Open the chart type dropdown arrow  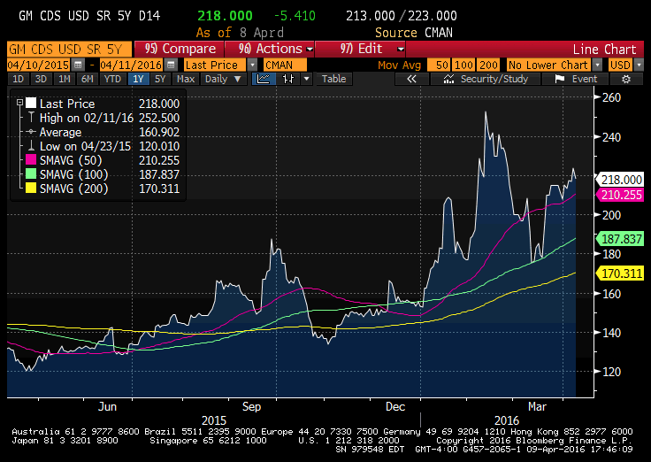tap(306, 79)
